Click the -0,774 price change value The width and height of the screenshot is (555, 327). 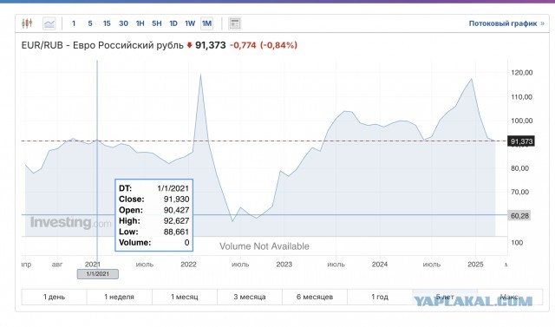[243, 45]
